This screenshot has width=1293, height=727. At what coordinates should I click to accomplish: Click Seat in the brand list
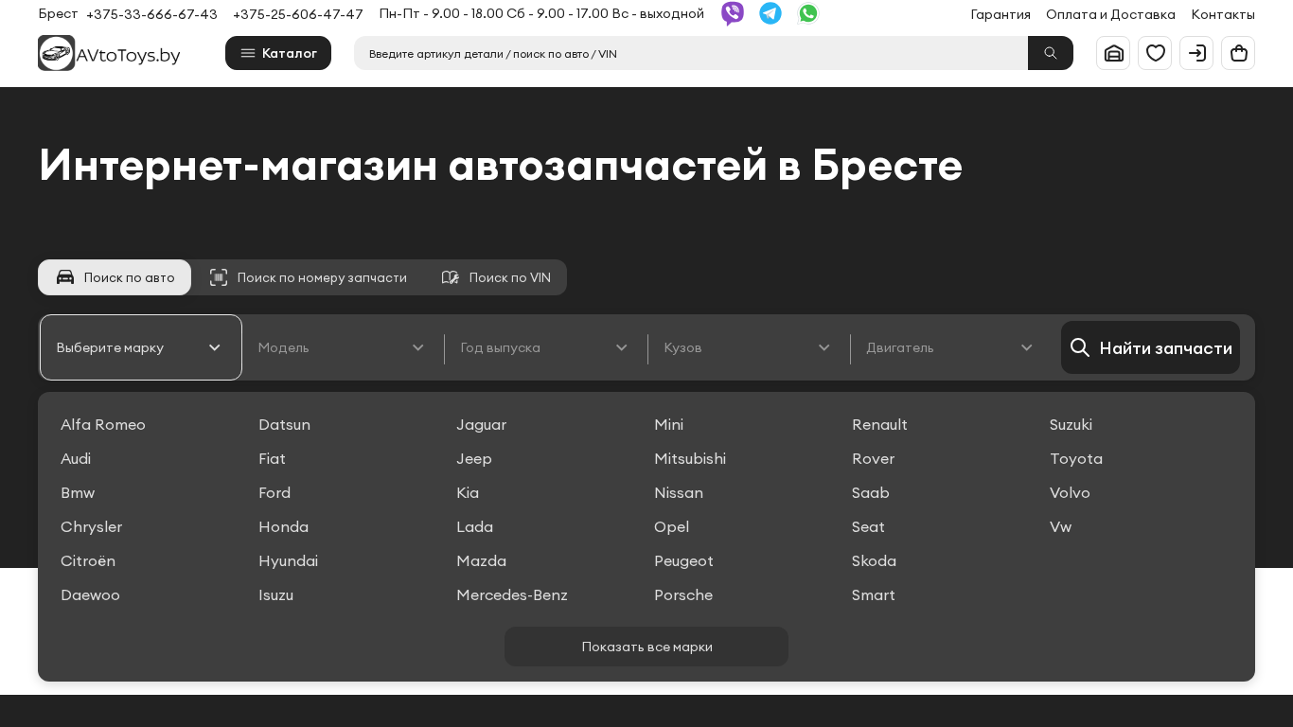[x=868, y=526]
